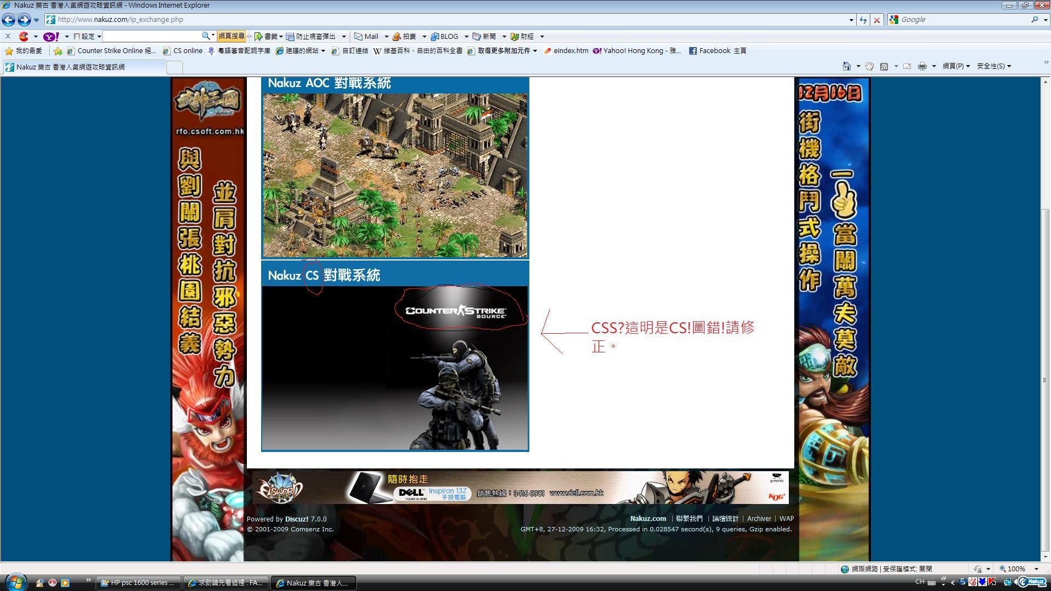Click the add to favorites bar icon
The height and width of the screenshot is (591, 1051).
tap(57, 51)
